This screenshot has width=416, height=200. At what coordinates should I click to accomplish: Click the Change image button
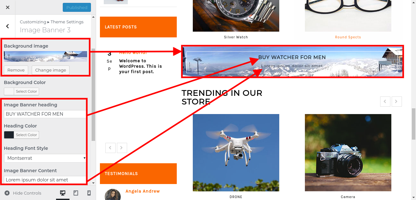click(x=51, y=70)
